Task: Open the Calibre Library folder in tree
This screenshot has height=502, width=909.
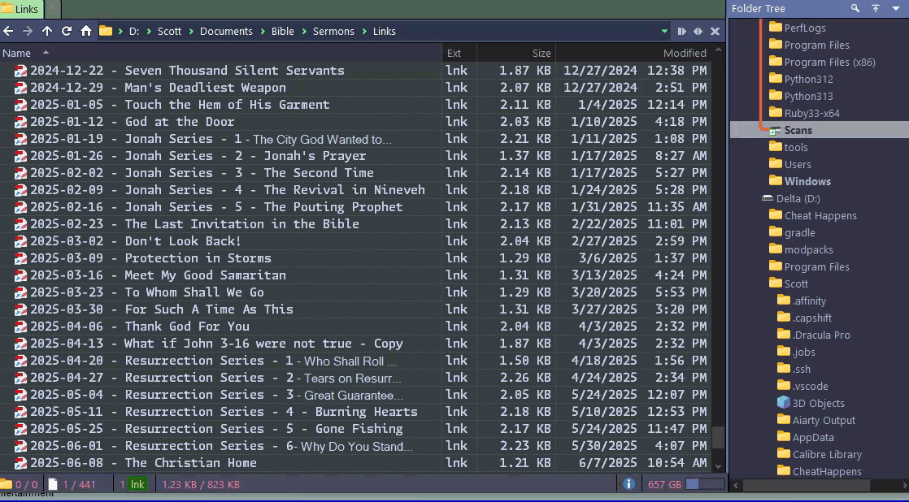Action: 826,454
